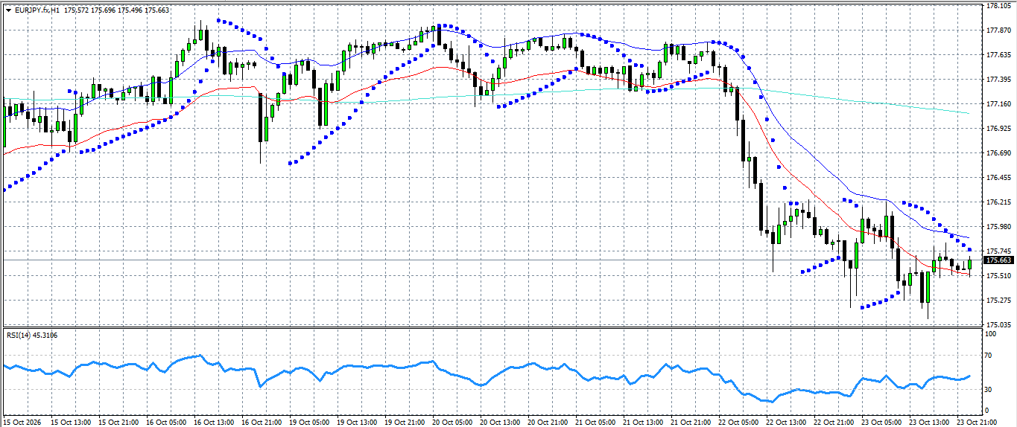Click the 176.925 price axis label
The height and width of the screenshot is (427, 1017).
click(998, 129)
